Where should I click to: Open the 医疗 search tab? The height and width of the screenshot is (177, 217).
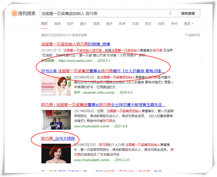point(109,24)
